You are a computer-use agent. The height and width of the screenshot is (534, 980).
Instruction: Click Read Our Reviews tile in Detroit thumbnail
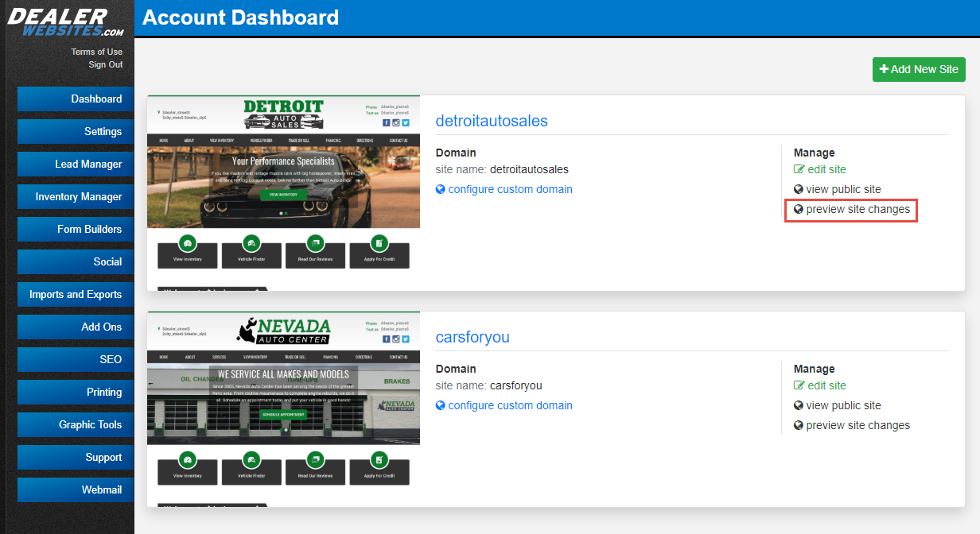point(315,251)
